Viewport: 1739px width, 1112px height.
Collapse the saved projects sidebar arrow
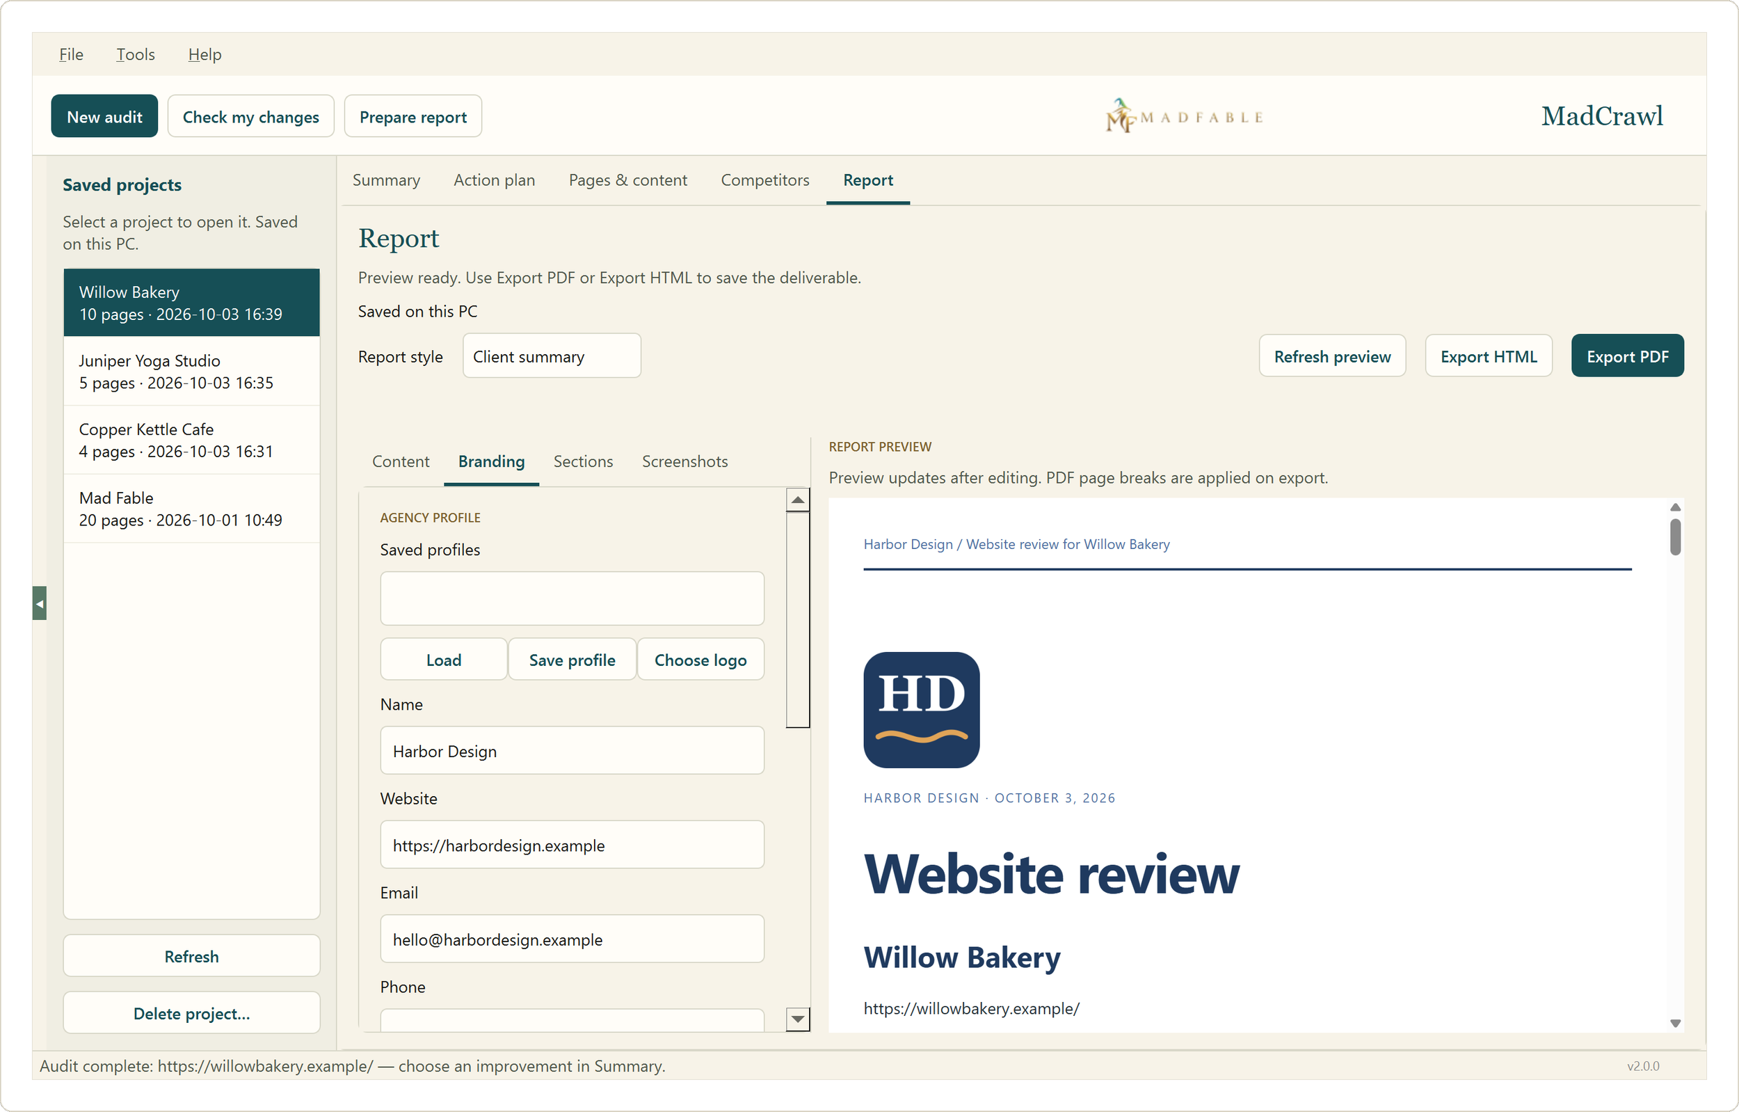coord(40,603)
